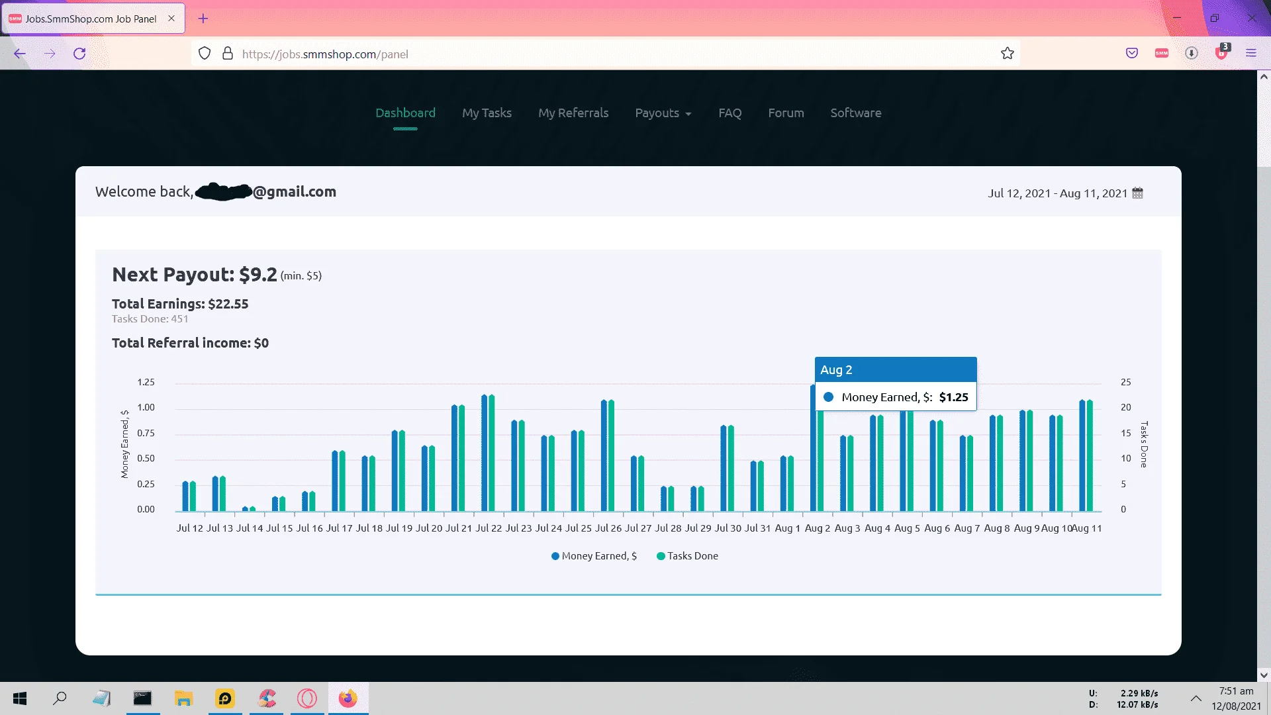Image resolution: width=1271 pixels, height=715 pixels.
Task: Click the site padlock security icon
Action: (x=228, y=54)
